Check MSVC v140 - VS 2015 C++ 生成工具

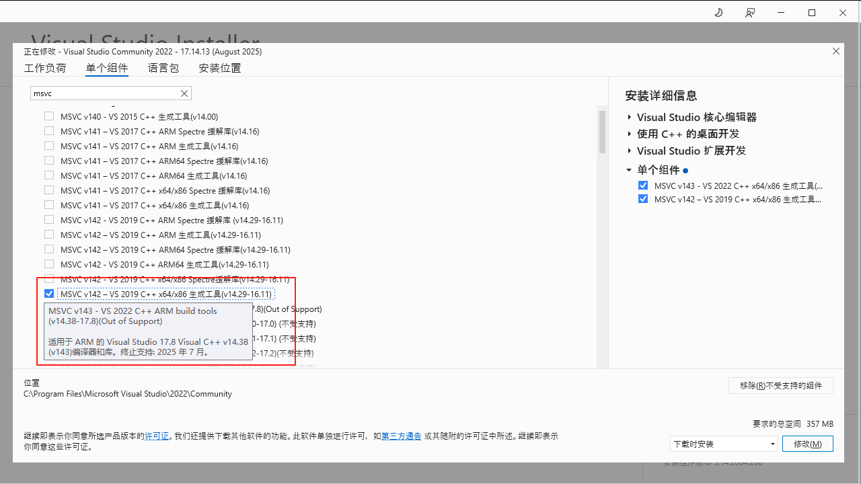[x=49, y=116]
